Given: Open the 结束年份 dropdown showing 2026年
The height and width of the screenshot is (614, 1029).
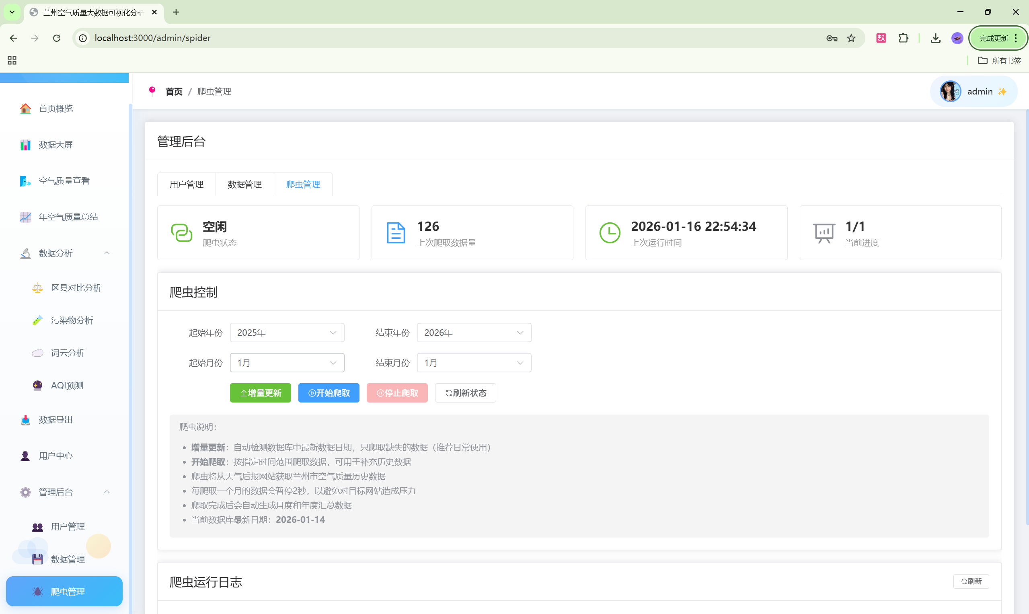Looking at the screenshot, I should (474, 333).
